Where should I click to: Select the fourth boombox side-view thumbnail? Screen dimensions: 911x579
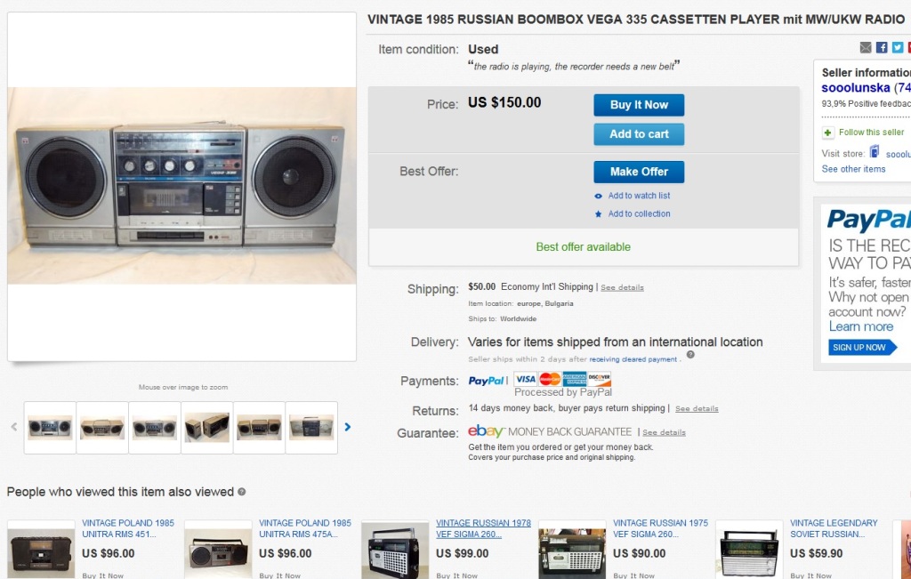coord(206,428)
